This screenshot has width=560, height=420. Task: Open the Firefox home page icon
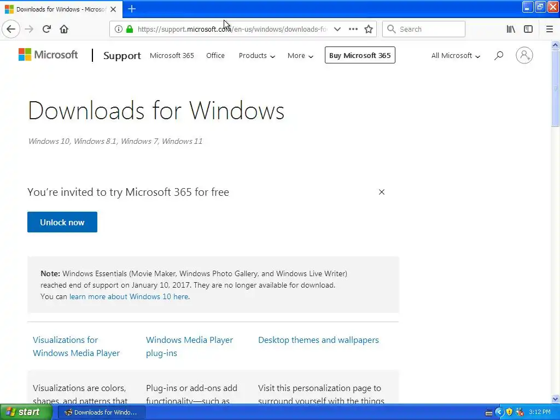[x=64, y=29]
